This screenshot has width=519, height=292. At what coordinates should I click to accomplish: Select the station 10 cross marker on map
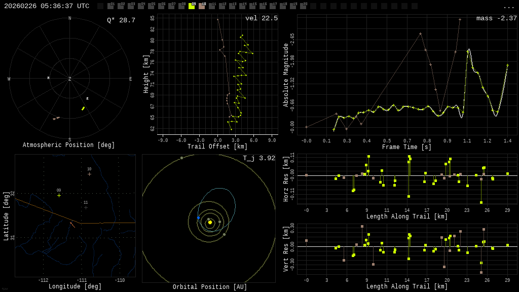(x=89, y=174)
